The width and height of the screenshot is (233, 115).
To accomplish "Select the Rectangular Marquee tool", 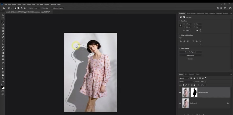I will click(3, 18).
